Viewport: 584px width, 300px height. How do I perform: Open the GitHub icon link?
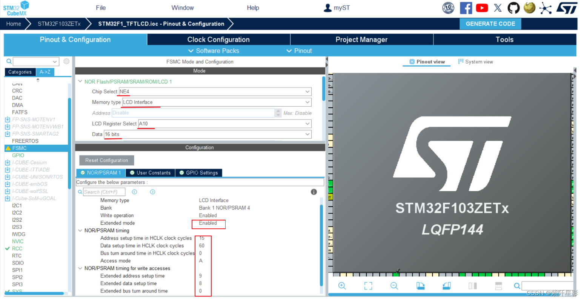(513, 8)
